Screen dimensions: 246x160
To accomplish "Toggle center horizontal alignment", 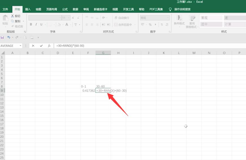I will 92,25.
